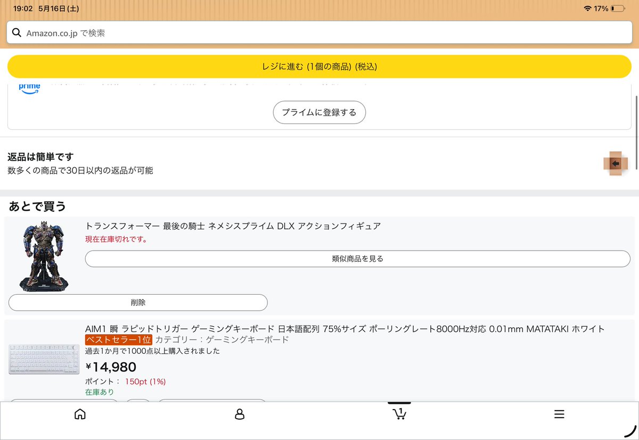Click the pixelated arrow beside returns info
Screen dimensions: 639x440
(x=616, y=164)
